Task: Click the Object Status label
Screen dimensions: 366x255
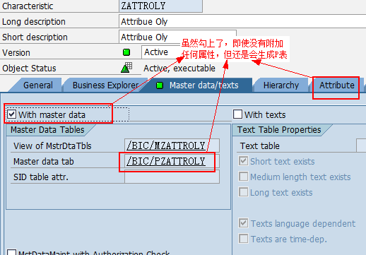Action: coord(29,69)
